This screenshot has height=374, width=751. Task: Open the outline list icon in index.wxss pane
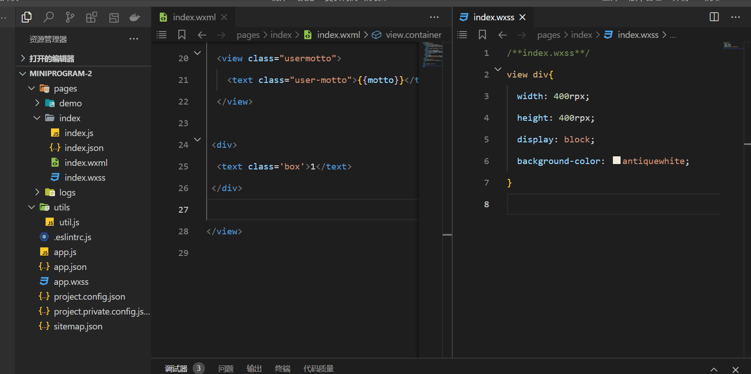tap(462, 35)
